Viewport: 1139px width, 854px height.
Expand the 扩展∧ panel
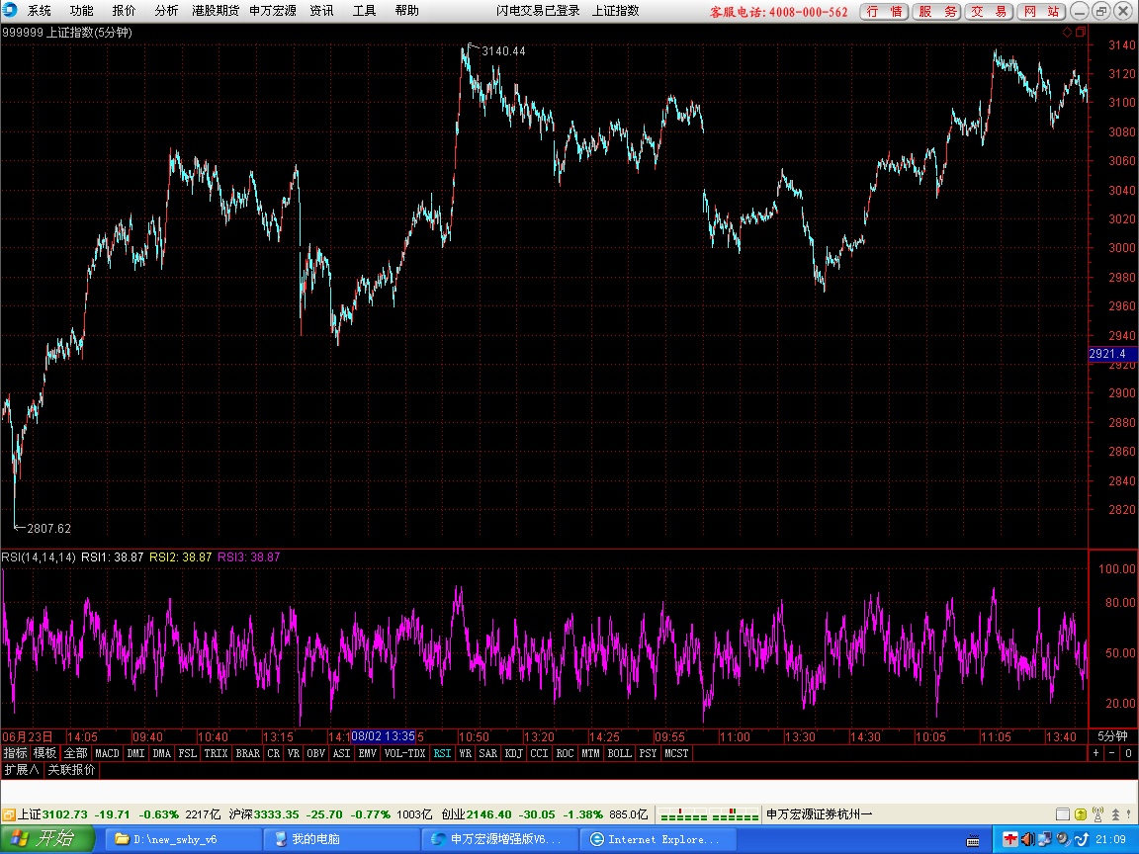click(22, 770)
